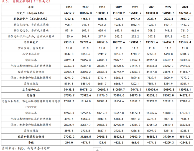This screenshot has height=151, width=194.
Task: Click the value 27488.6
Action: point(185,101)
